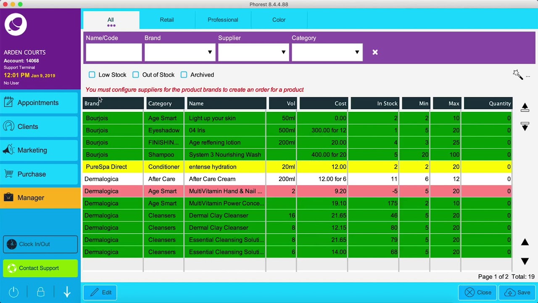Image resolution: width=538 pixels, height=303 pixels.
Task: Click the Edit button
Action: 100,292
